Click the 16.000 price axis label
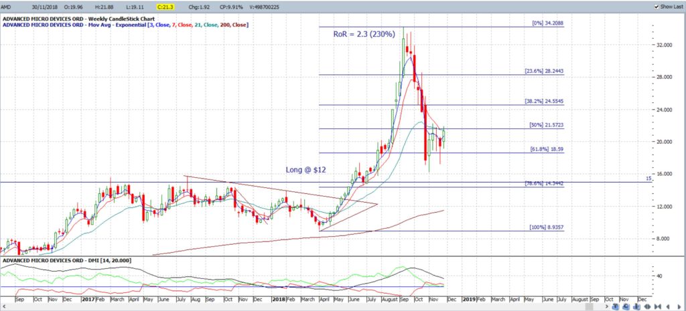 coord(664,175)
